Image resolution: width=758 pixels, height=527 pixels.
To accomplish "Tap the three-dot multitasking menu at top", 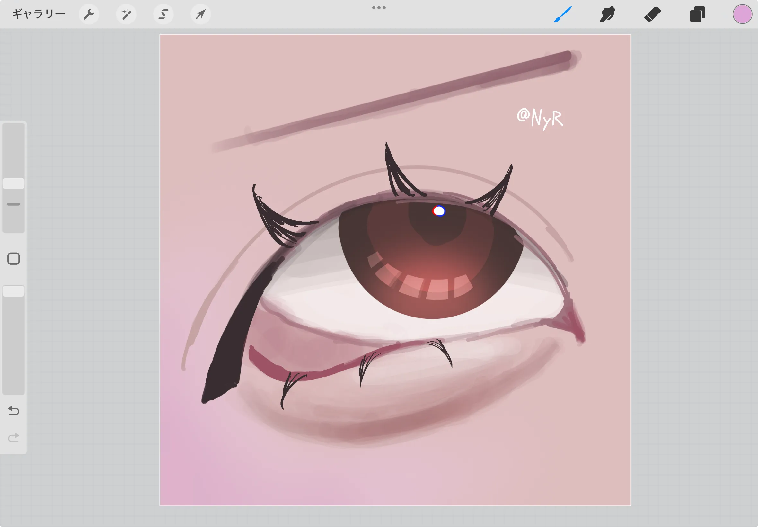I will pos(379,8).
